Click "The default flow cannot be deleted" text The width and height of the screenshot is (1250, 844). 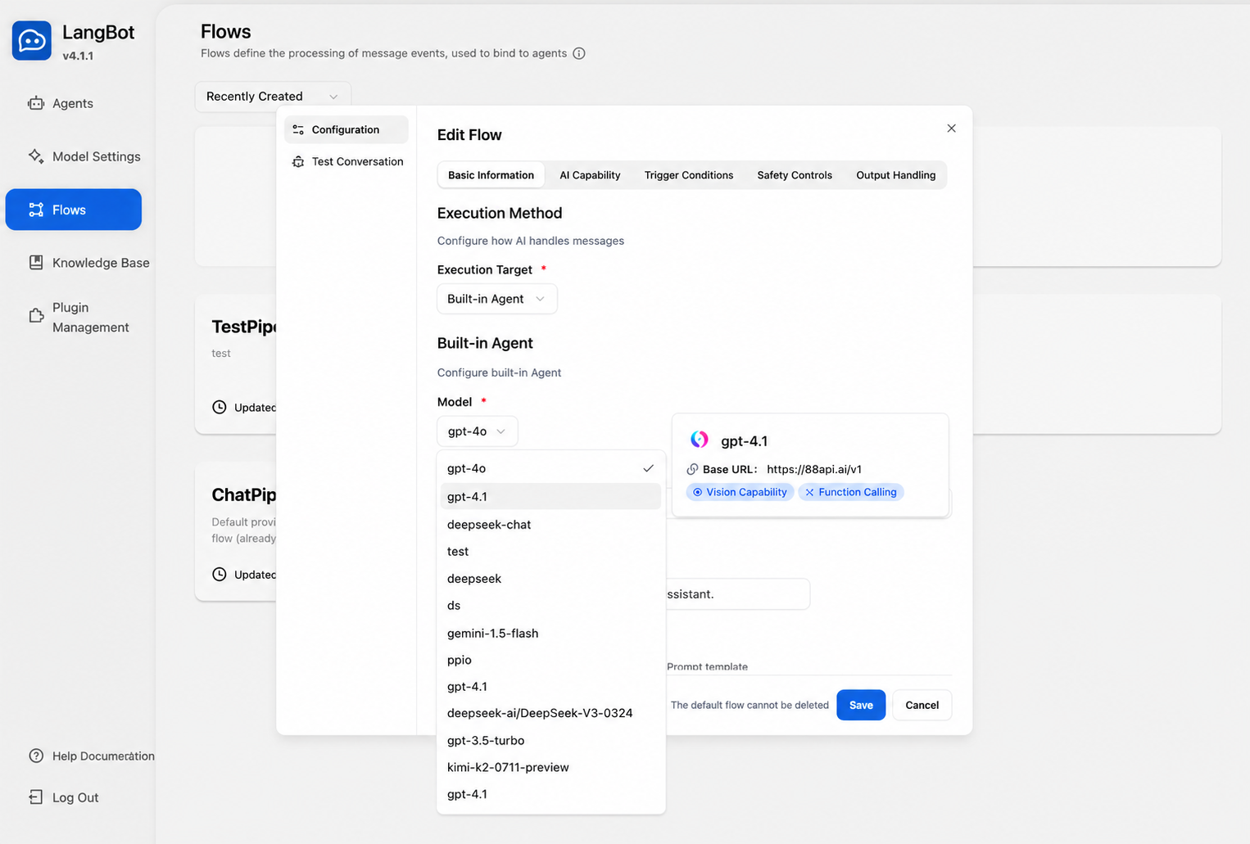[750, 705]
